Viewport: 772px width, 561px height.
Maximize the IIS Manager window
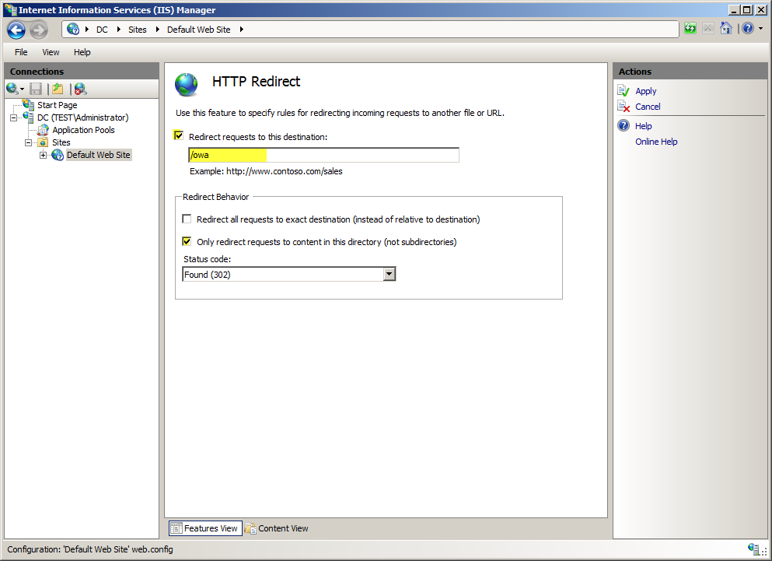pyautogui.click(x=747, y=10)
